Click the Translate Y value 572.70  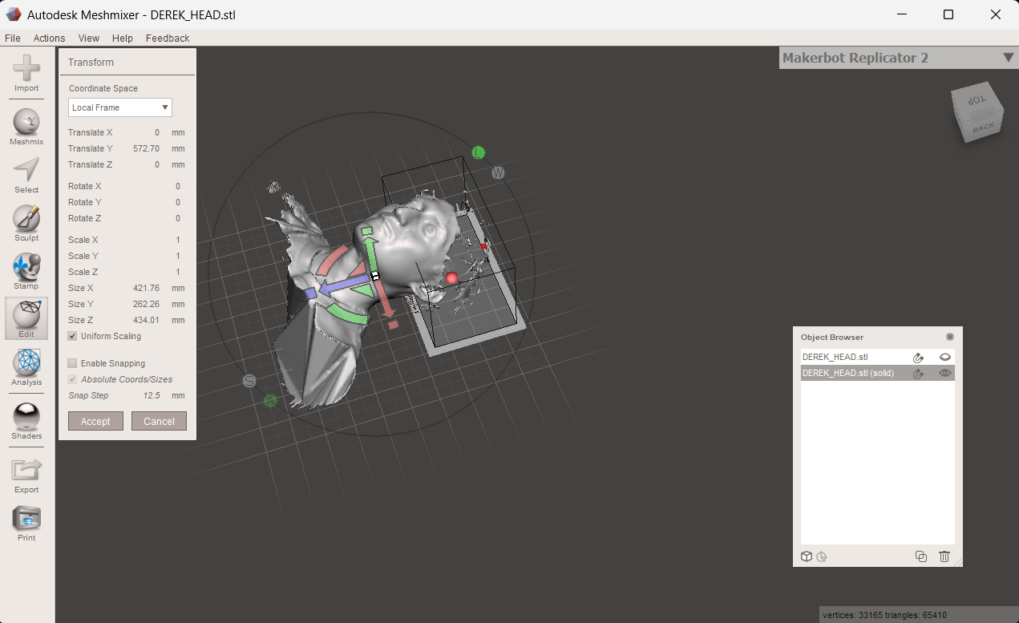point(146,148)
